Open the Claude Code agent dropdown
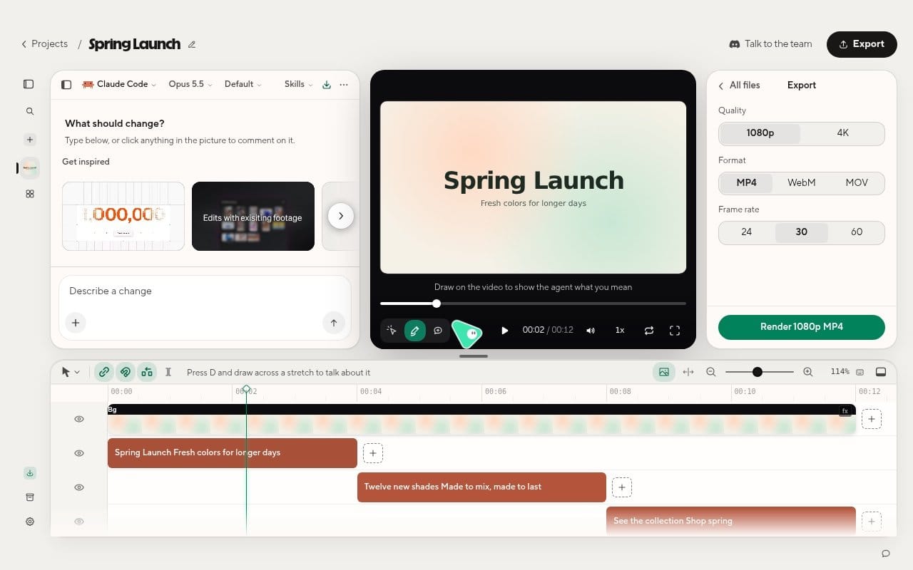 tap(119, 84)
